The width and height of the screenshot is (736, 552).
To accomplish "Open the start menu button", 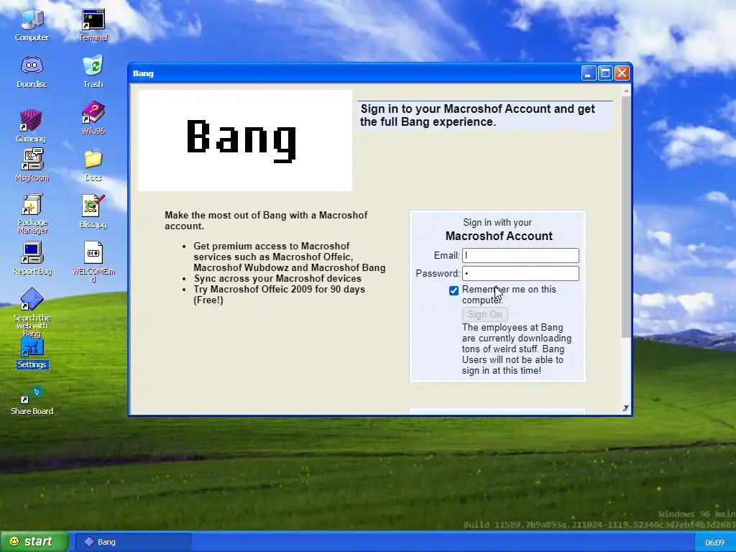I will 34,542.
